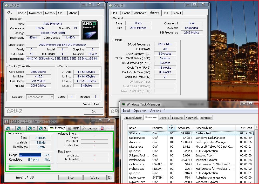Select the Memory tab in S&M

[x=57, y=128]
